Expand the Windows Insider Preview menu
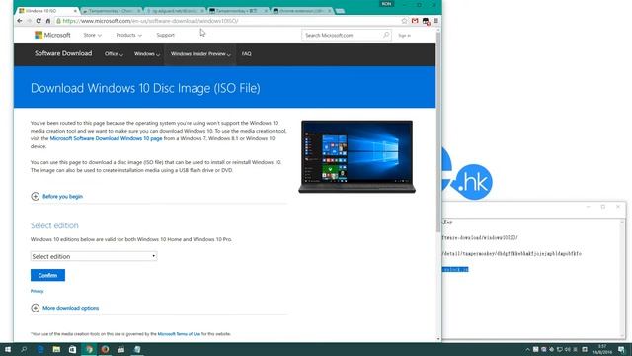 tap(200, 54)
